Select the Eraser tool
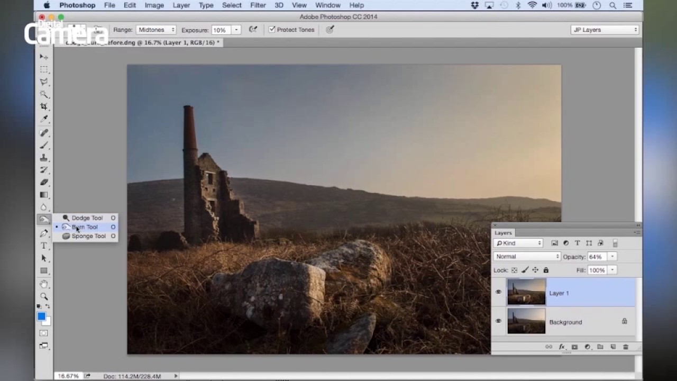Viewport: 677px width, 381px height. tap(44, 182)
